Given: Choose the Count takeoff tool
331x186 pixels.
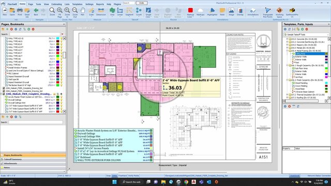Looking at the screenshot, I should click(139, 12).
